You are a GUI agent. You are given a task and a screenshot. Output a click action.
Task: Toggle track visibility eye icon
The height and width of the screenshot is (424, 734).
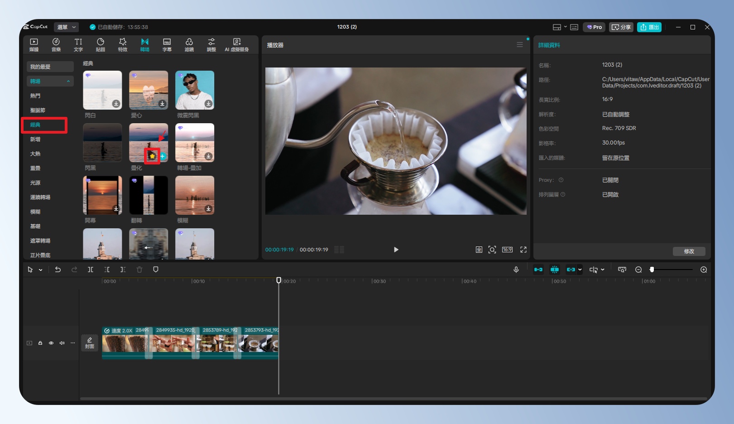pos(51,343)
